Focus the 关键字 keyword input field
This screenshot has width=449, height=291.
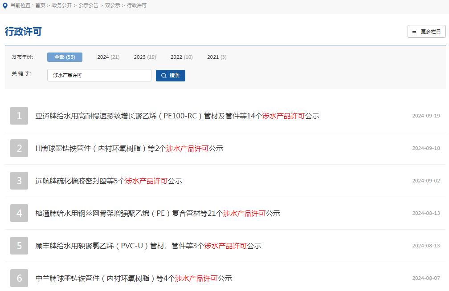point(99,75)
